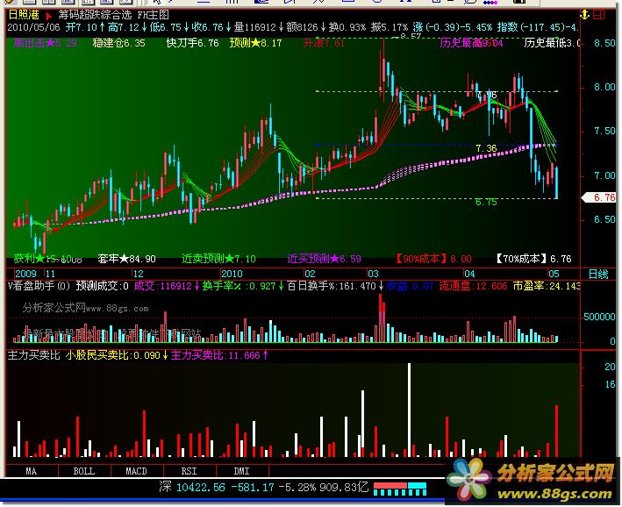Click the -5.28% index change in status bar
Screen dimensions: 622x507
(x=297, y=487)
